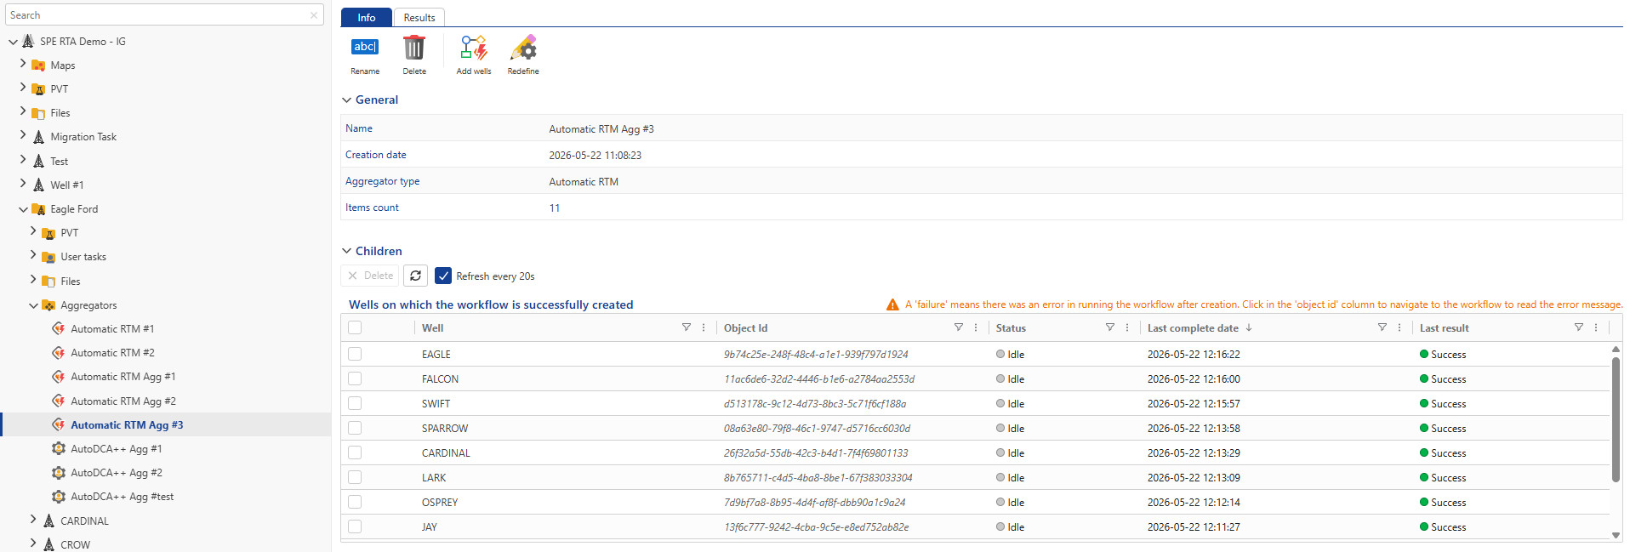
Task: Expand the Maps tree node
Action: click(23, 64)
